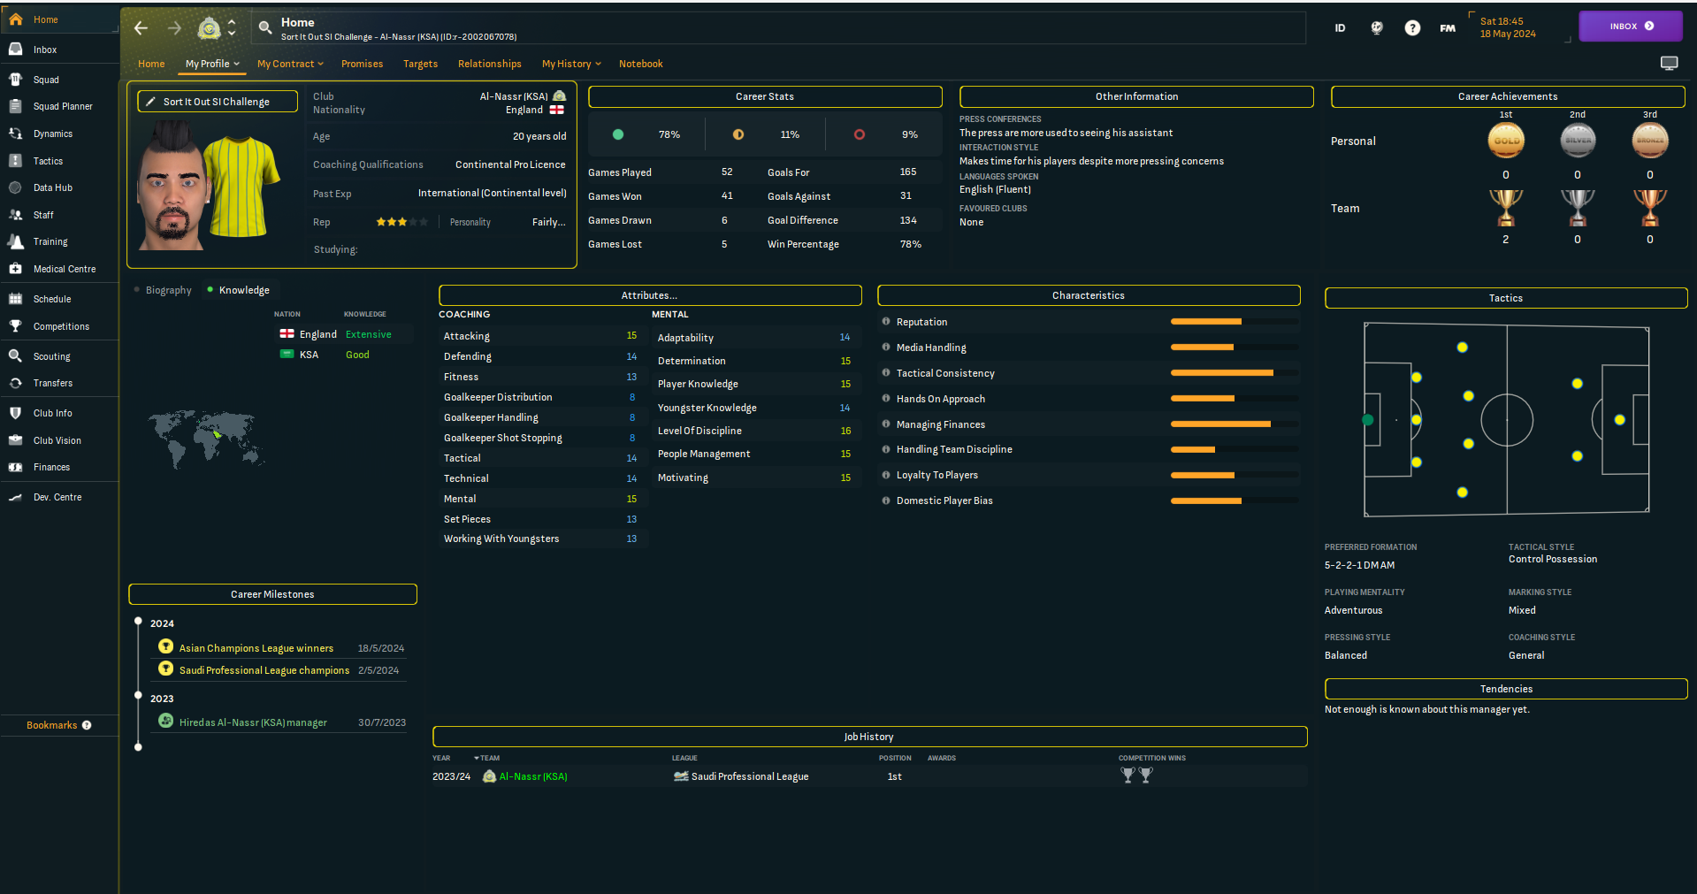Open Saudi Professional League champions milestone

click(264, 670)
